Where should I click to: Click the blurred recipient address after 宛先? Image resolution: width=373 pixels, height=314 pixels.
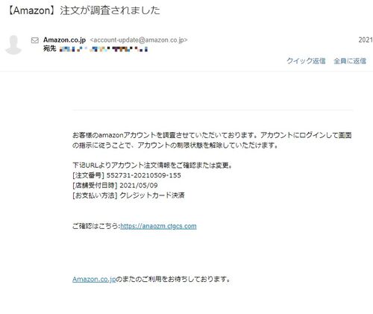coord(104,49)
